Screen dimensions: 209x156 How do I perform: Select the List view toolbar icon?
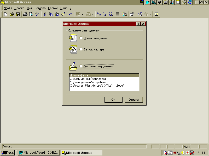(111, 14)
